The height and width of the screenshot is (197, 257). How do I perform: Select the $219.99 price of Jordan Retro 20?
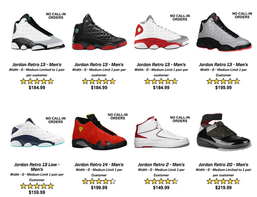(223, 188)
